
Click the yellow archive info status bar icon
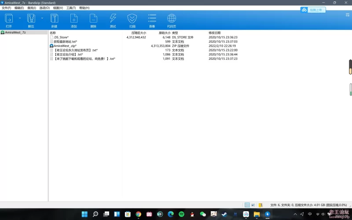point(260,205)
